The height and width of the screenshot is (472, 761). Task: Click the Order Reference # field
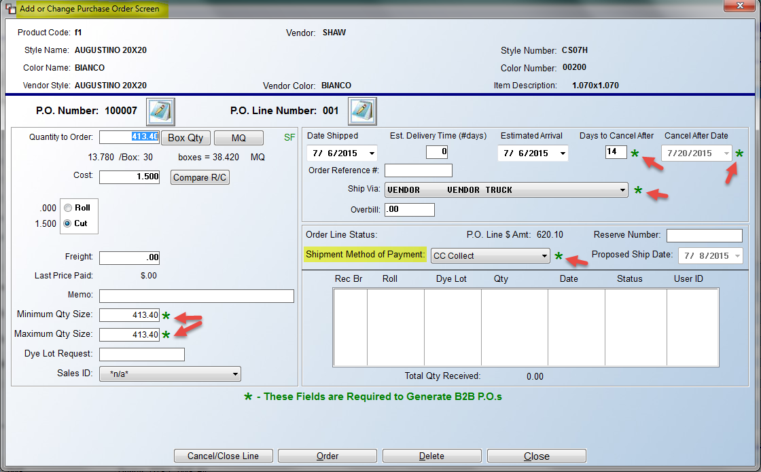419,170
